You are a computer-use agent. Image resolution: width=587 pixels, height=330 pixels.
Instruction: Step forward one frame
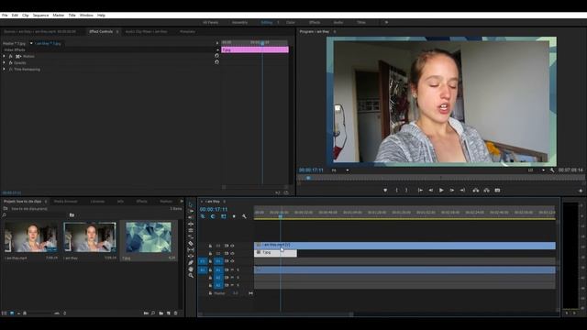[452, 191]
